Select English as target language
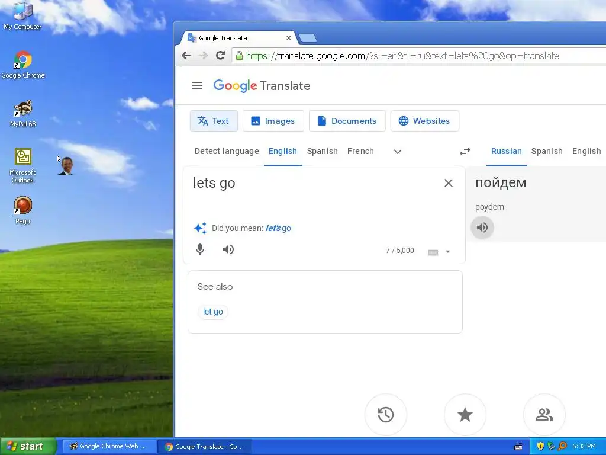This screenshot has height=455, width=606. click(x=586, y=151)
